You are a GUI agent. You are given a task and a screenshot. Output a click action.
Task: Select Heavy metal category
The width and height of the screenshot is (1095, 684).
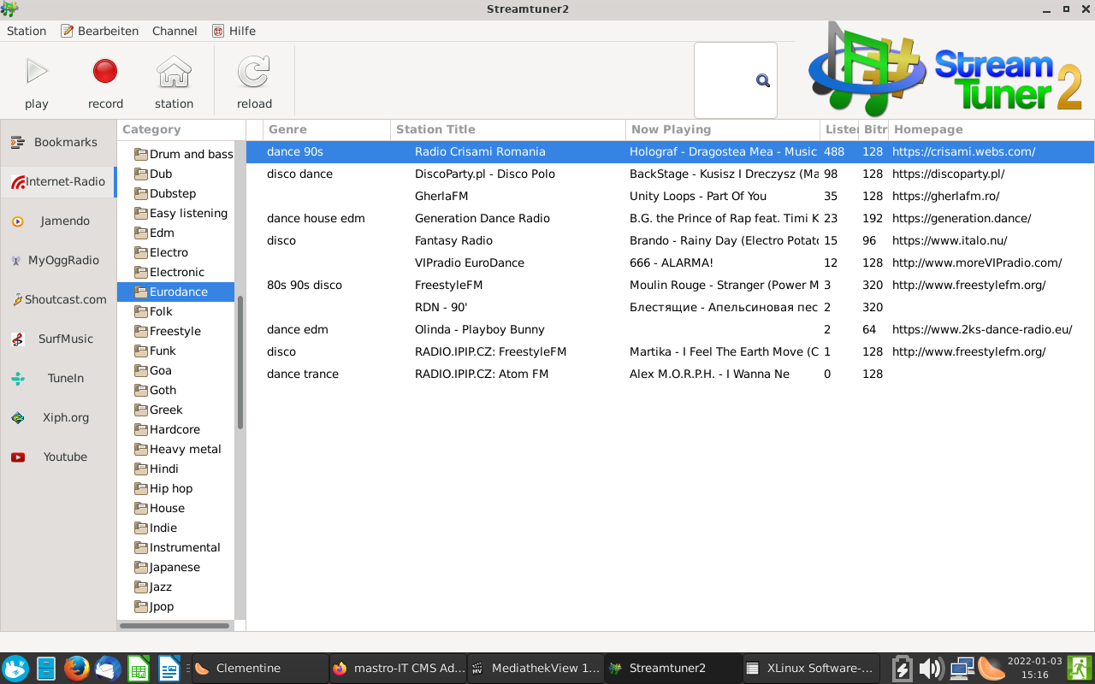click(x=177, y=450)
